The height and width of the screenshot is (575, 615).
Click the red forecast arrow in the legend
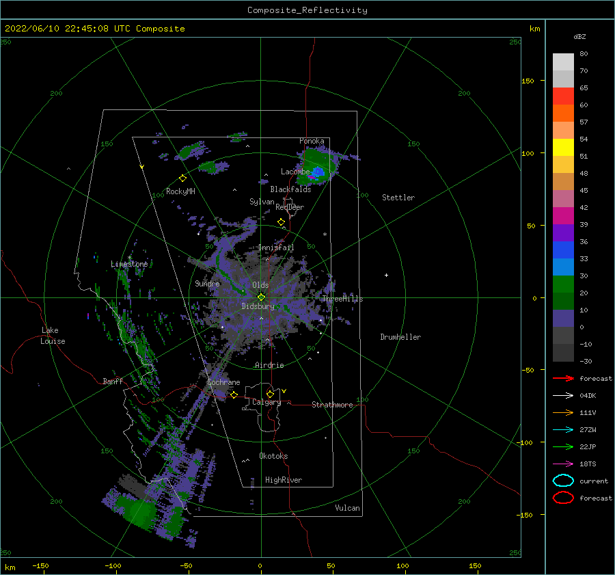point(563,378)
